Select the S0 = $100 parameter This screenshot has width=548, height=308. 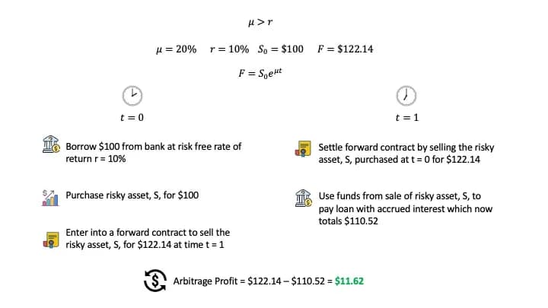(281, 49)
